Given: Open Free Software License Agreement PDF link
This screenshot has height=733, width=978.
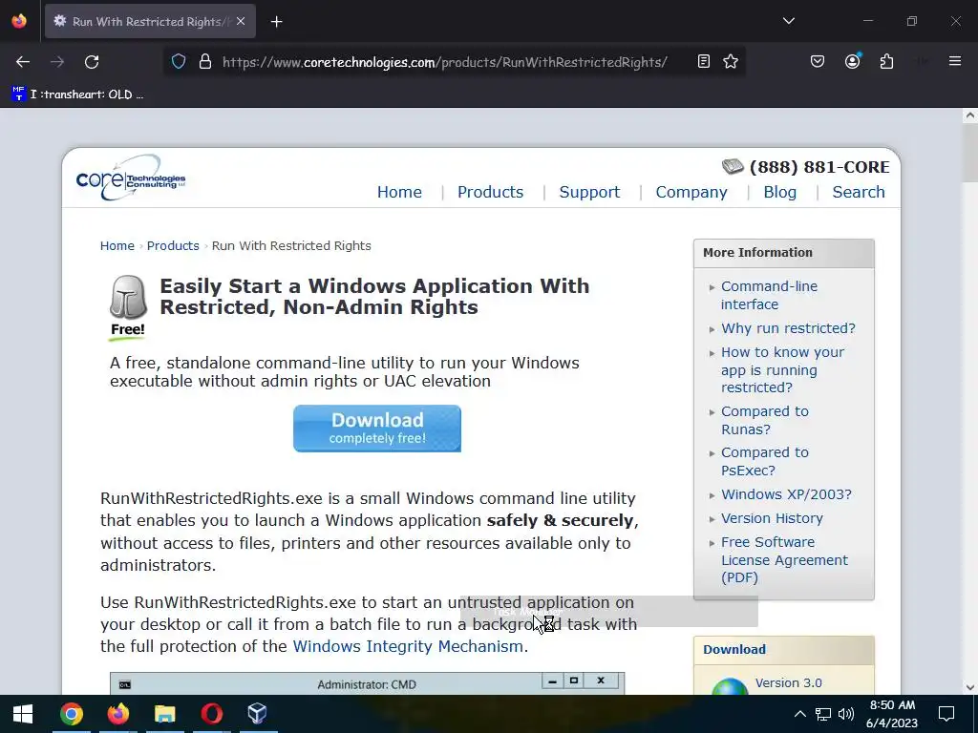Looking at the screenshot, I should 785,559.
